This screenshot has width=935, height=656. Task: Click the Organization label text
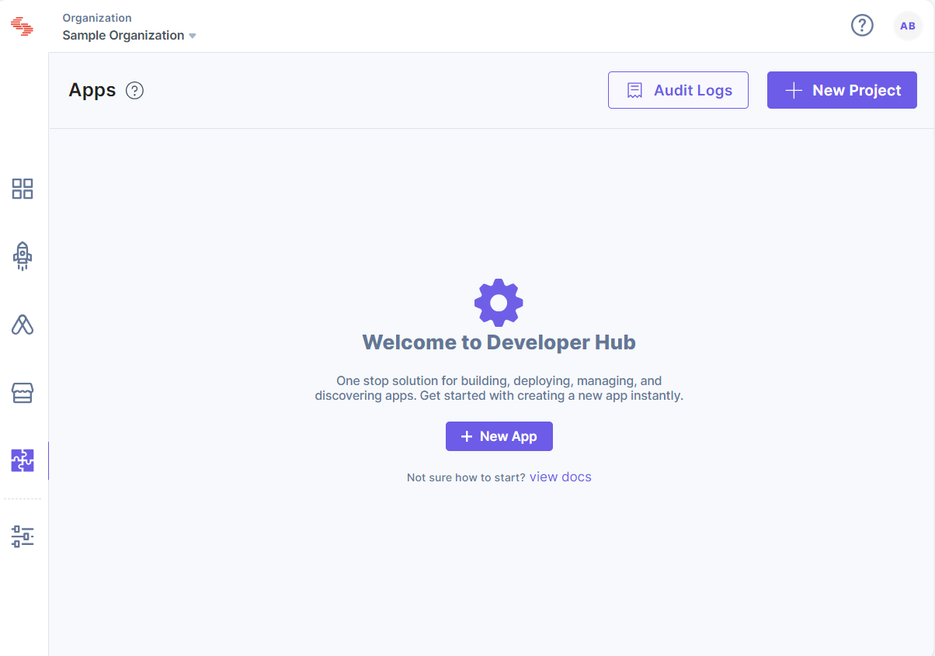click(x=97, y=18)
